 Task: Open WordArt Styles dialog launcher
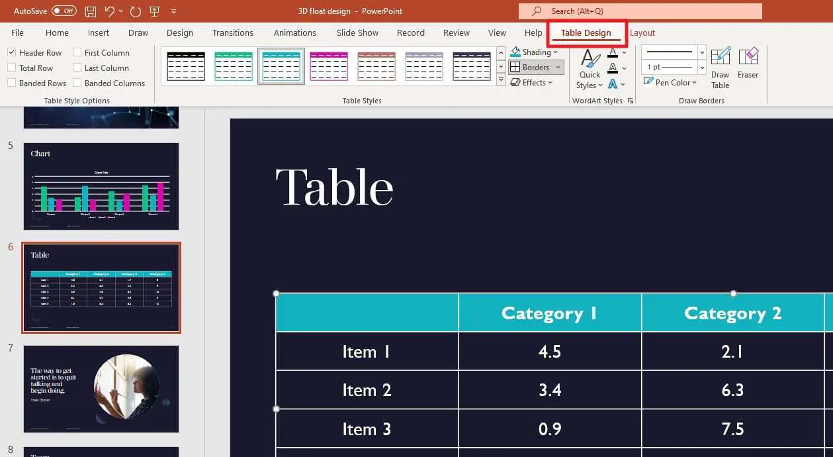630,101
